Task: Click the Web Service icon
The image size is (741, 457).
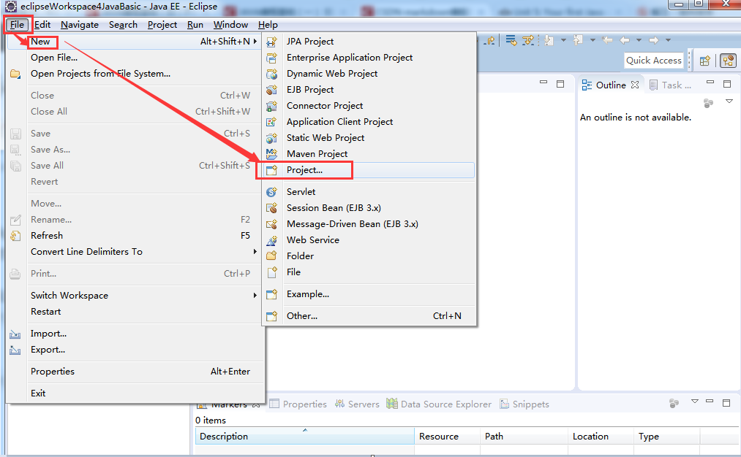Action: [x=271, y=240]
